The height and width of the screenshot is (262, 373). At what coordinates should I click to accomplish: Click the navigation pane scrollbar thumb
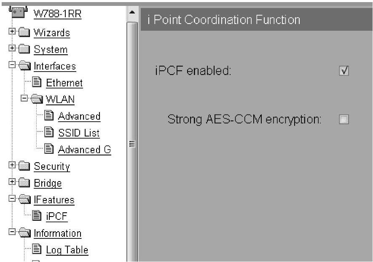131,143
